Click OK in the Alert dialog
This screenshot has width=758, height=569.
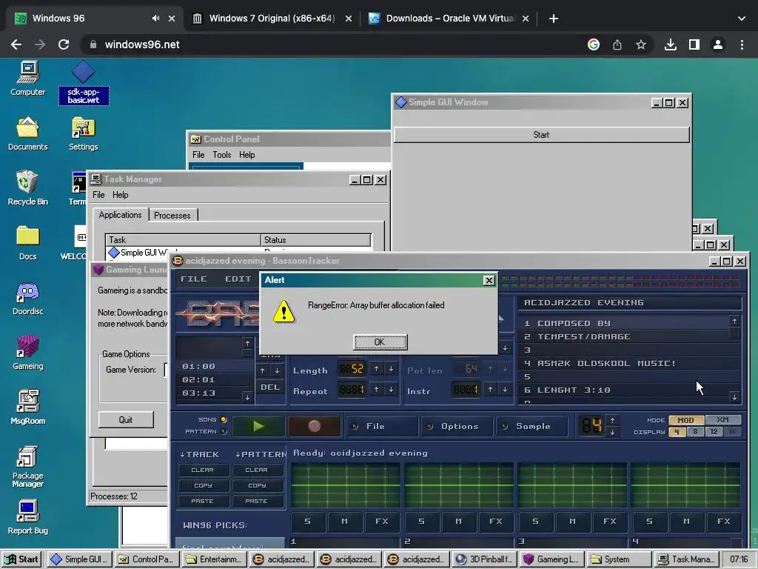coord(380,342)
